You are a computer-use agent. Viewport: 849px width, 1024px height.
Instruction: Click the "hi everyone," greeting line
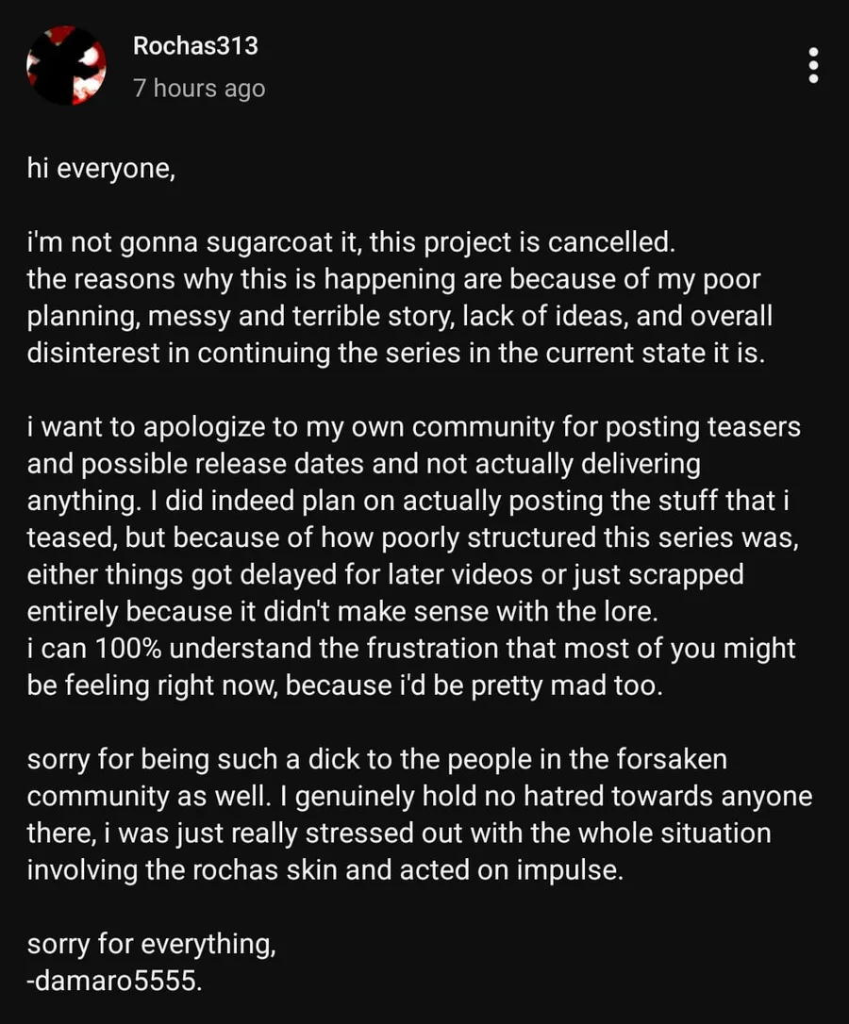tap(101, 173)
